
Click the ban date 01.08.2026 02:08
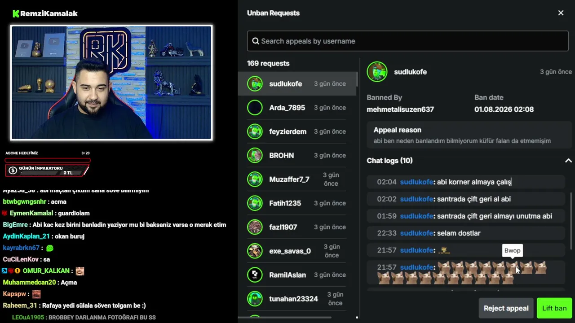[x=504, y=109]
